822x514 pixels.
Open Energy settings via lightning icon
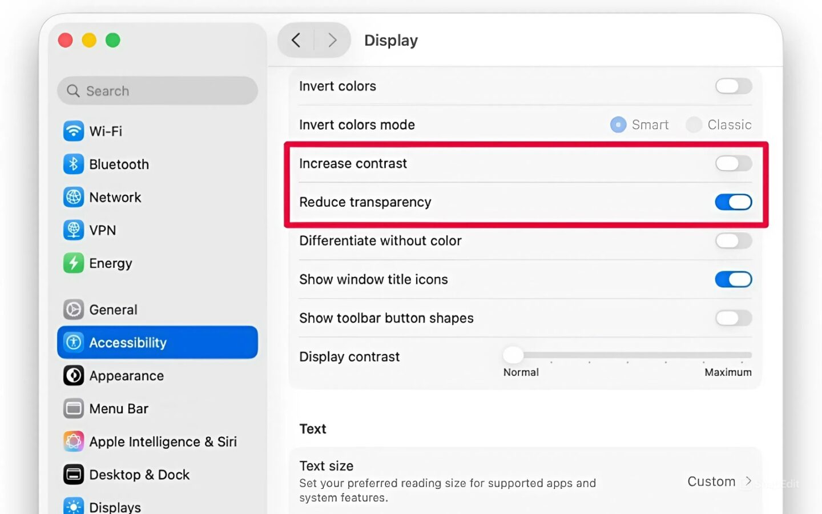pos(74,263)
